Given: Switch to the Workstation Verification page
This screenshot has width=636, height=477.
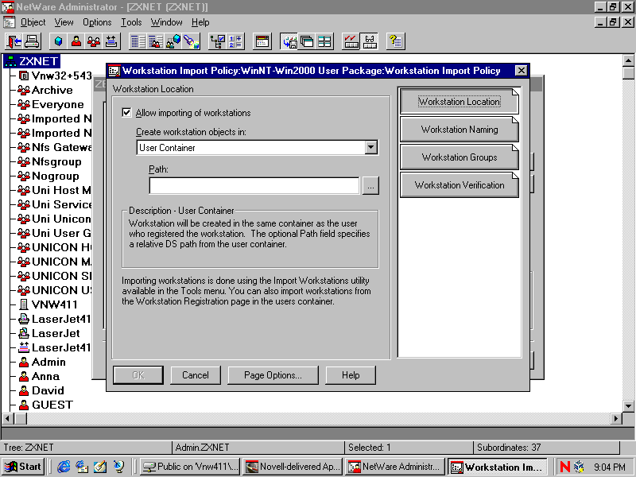Looking at the screenshot, I should point(460,185).
